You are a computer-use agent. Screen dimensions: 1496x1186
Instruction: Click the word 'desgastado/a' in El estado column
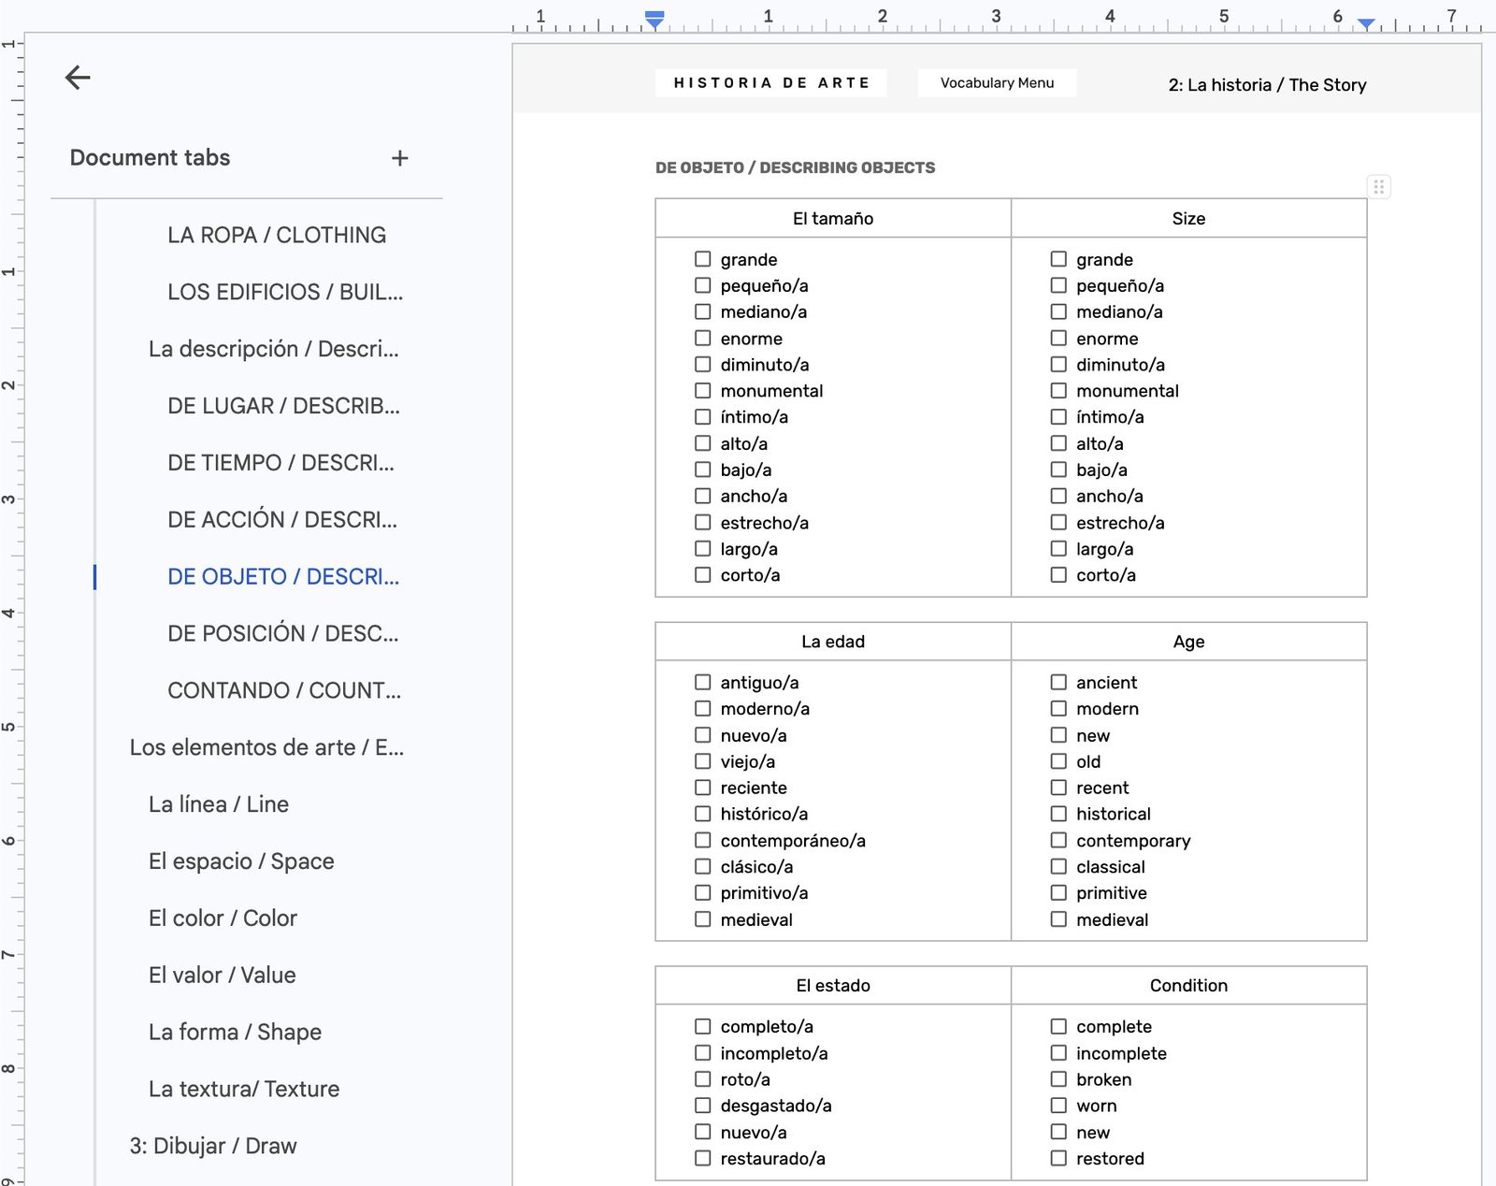pyautogui.click(x=776, y=1106)
